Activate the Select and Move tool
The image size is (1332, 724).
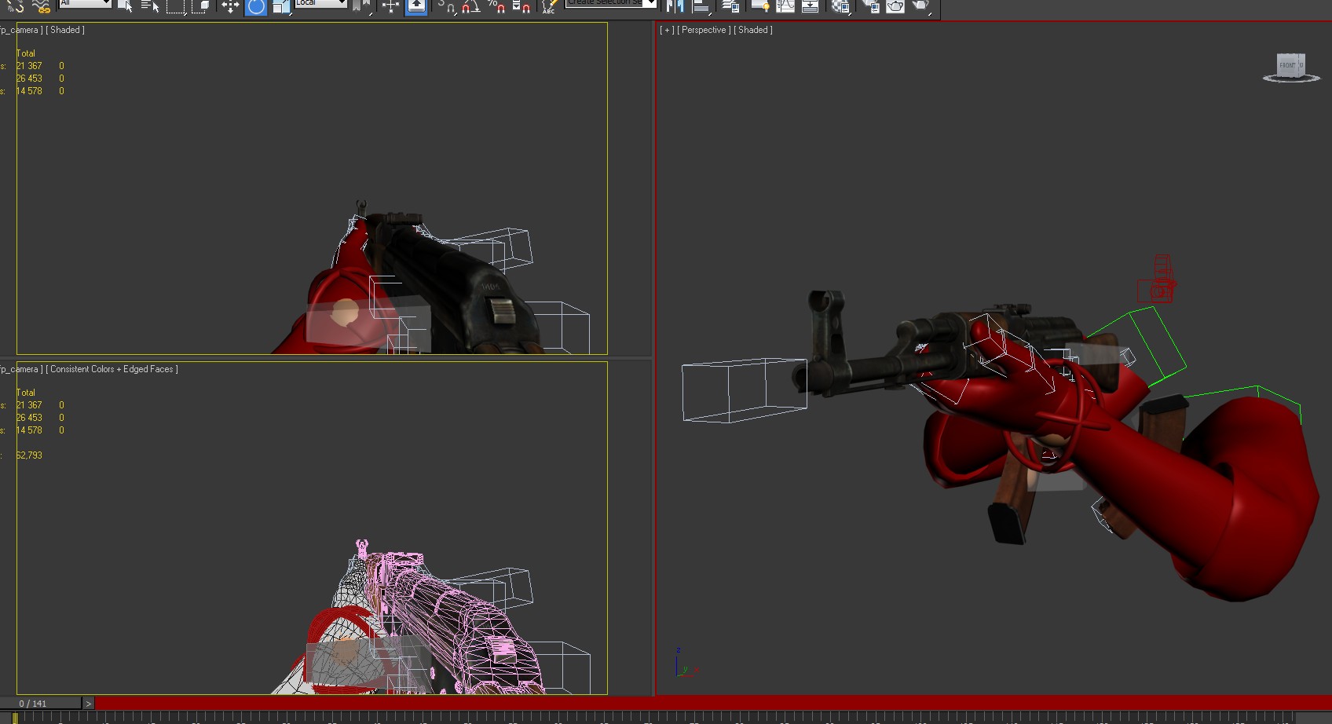[x=230, y=6]
